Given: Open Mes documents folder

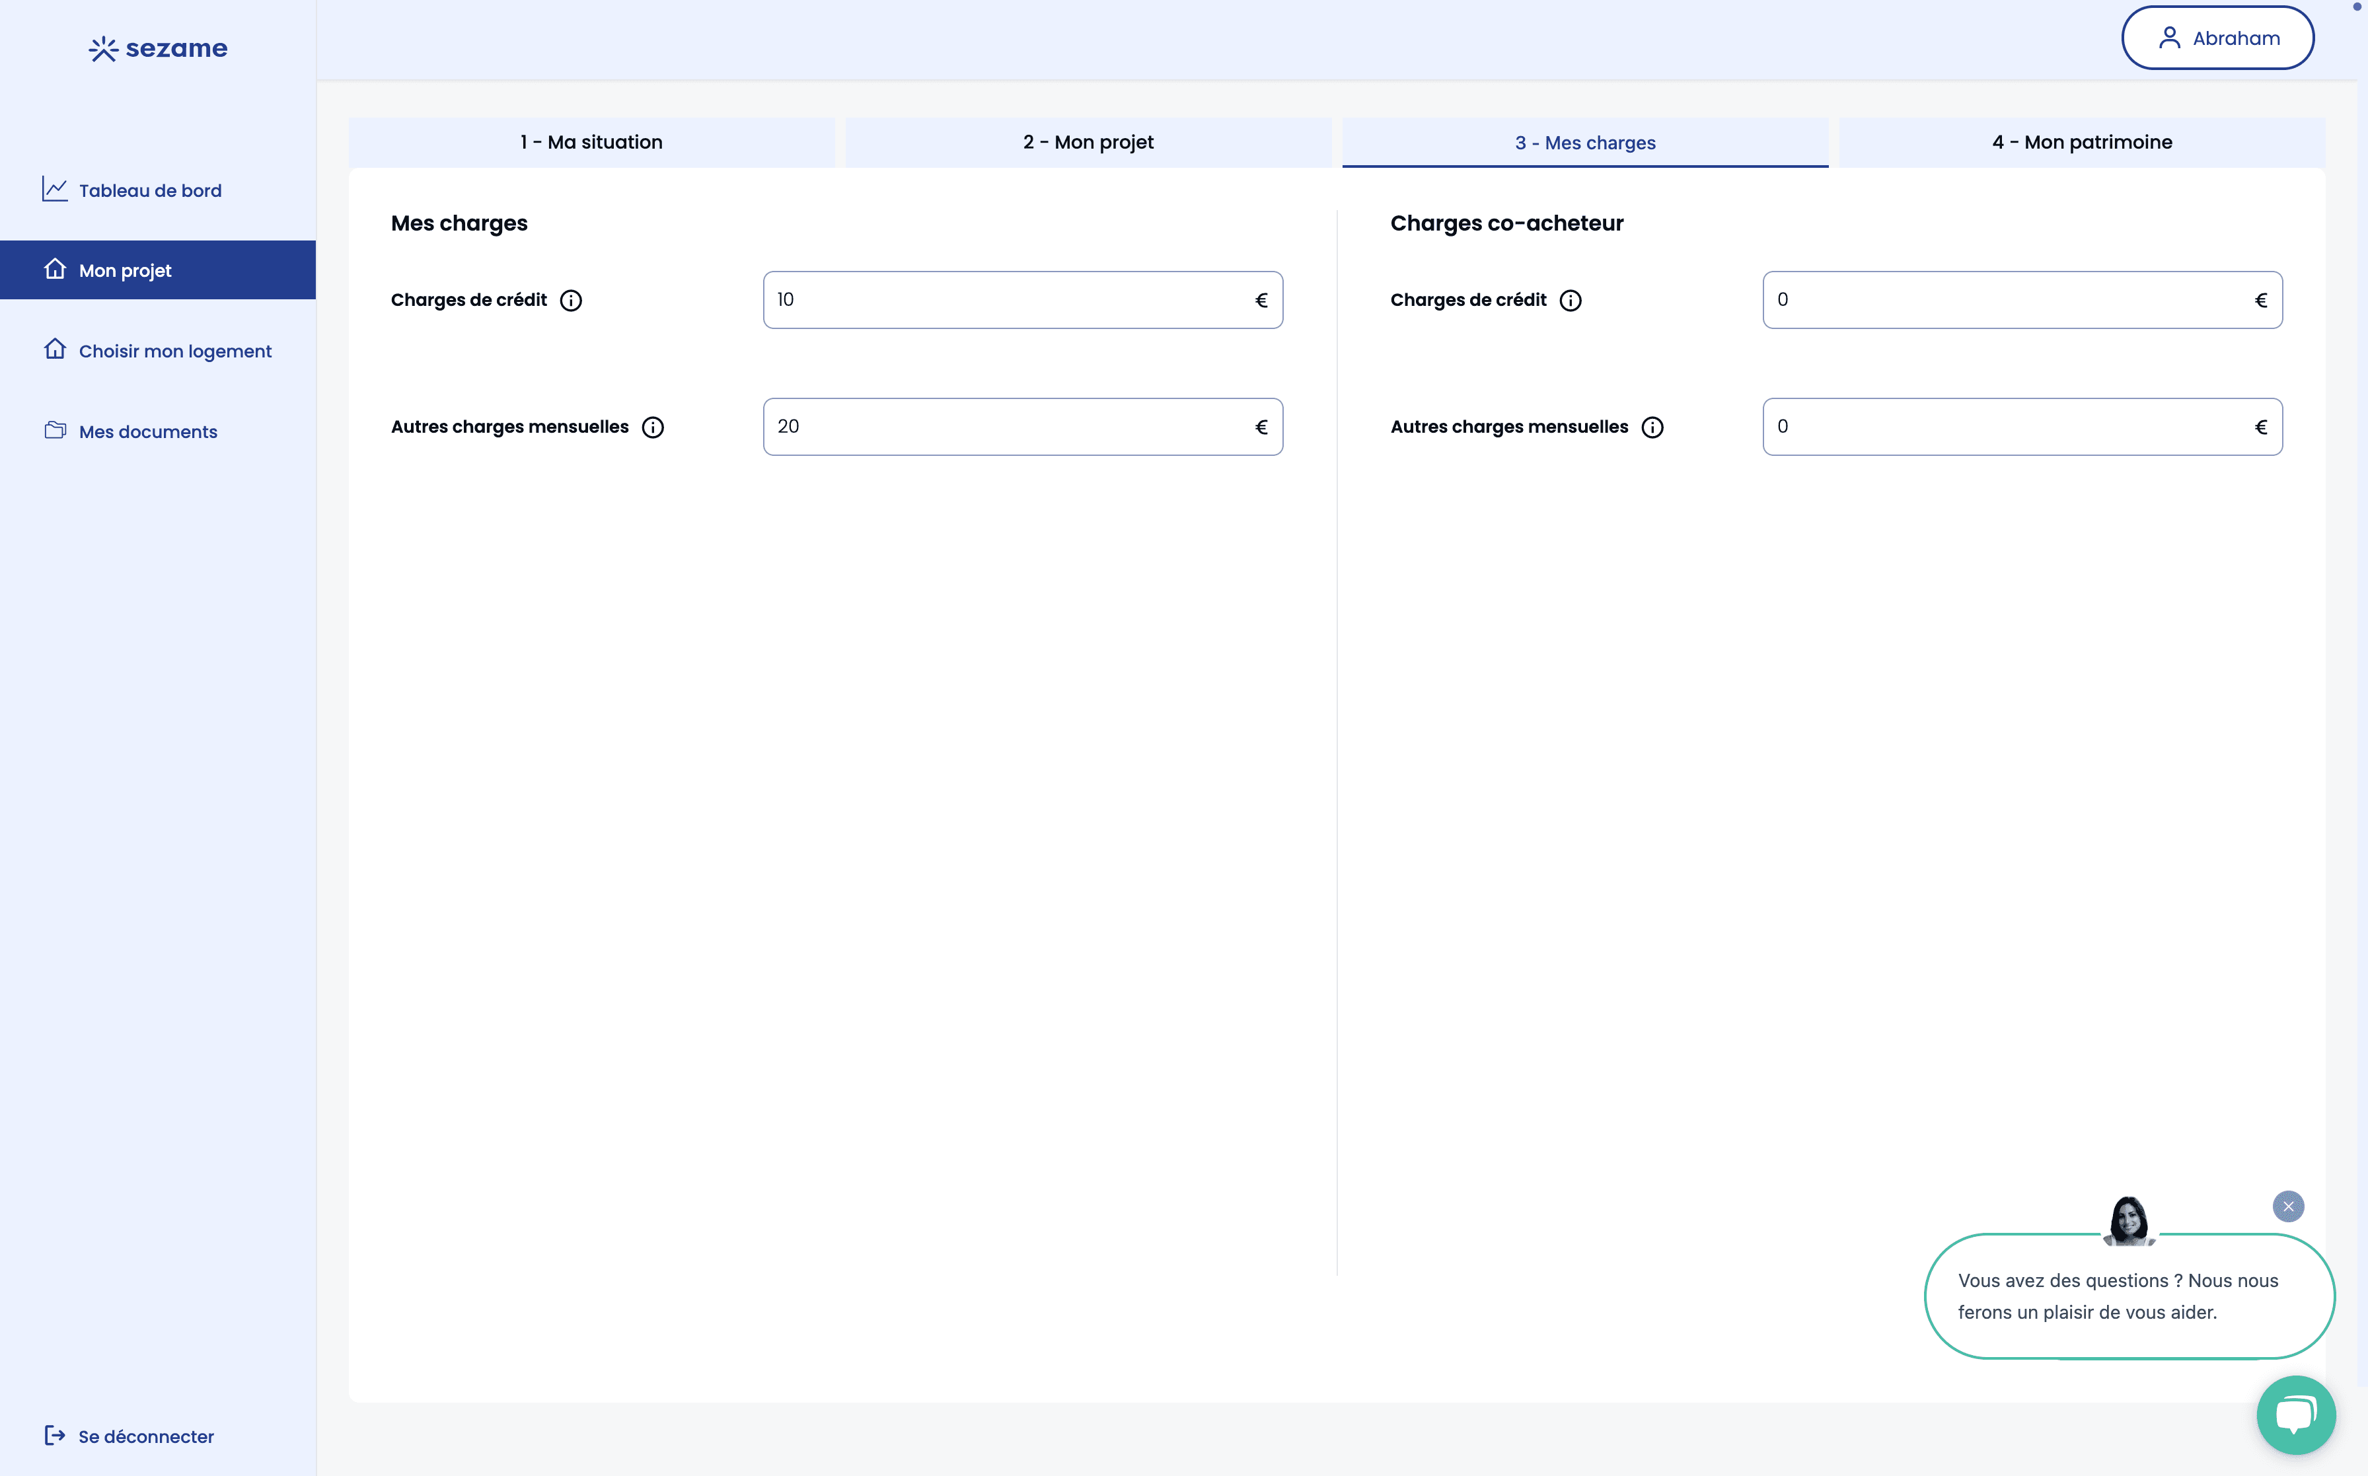Looking at the screenshot, I should click(x=147, y=431).
